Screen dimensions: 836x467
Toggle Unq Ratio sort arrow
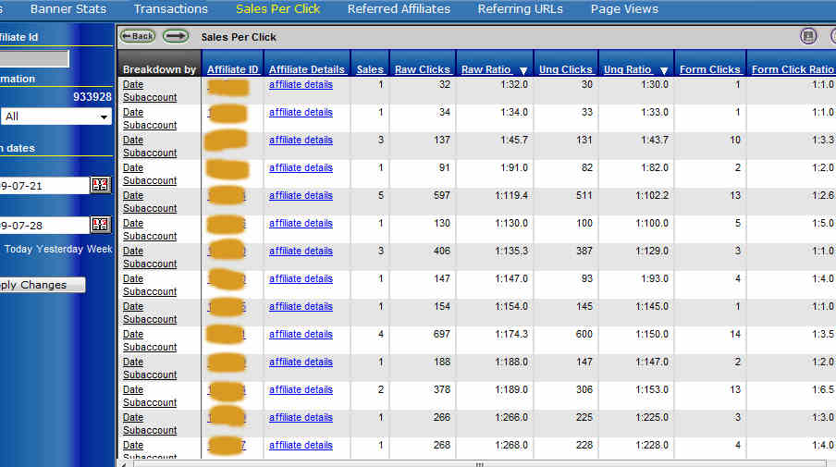click(x=664, y=70)
